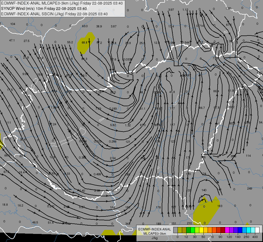Click the map value 140
This screenshot has width=263, height=242.
[x=204, y=190]
